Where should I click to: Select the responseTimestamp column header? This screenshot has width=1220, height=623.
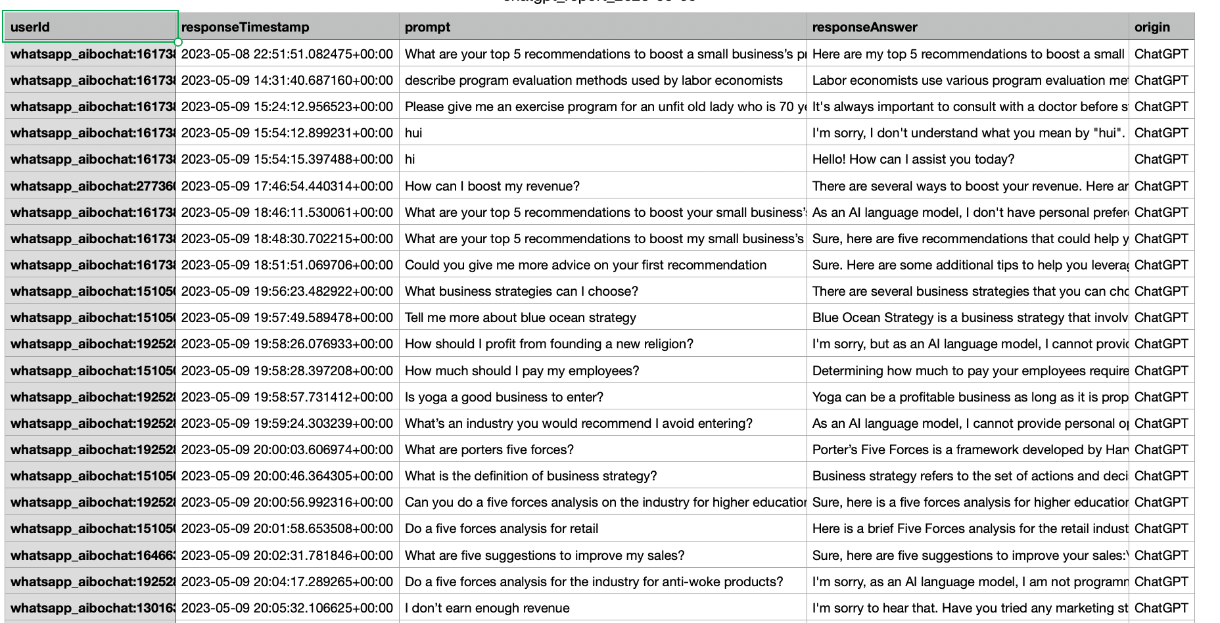click(x=287, y=27)
